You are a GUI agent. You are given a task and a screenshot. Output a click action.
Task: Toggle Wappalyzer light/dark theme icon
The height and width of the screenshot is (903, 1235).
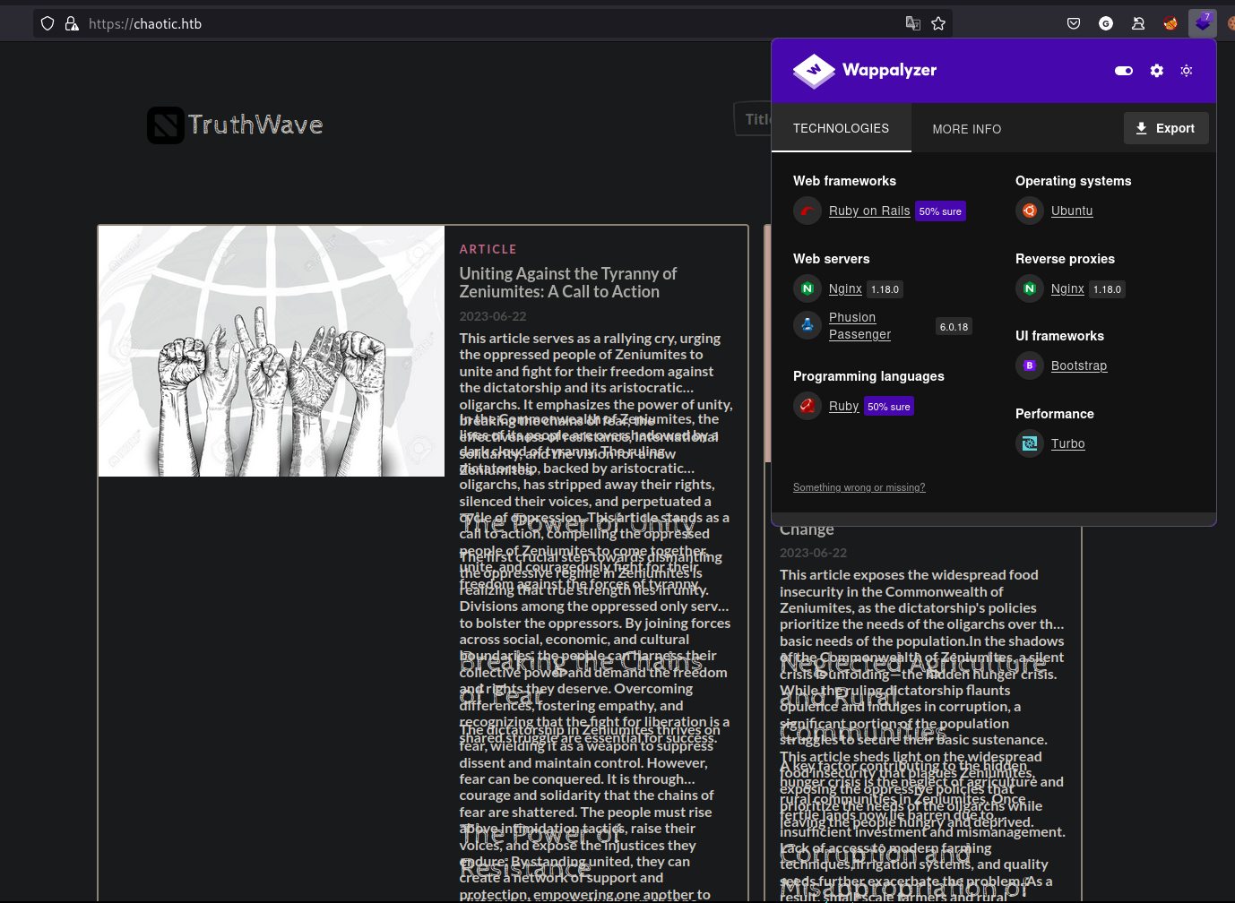click(1187, 71)
